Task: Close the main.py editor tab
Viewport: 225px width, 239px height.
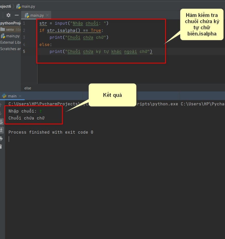Action: point(47,15)
